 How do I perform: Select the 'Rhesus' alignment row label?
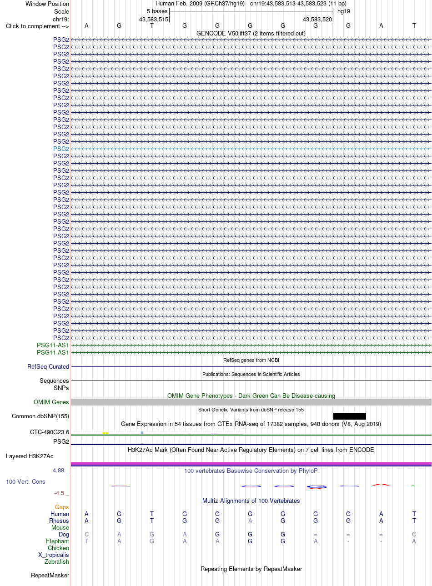tap(59, 521)
